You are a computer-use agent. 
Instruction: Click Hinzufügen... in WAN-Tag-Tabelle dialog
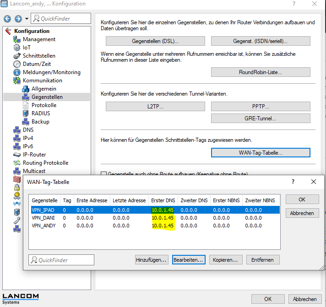coord(151,260)
